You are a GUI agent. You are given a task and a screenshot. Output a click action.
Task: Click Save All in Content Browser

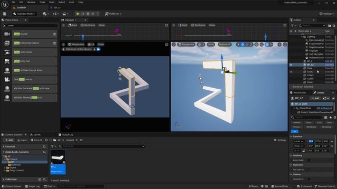[36, 140]
